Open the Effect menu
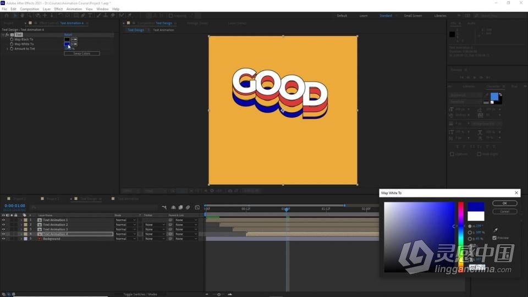Image resolution: width=528 pixels, height=297 pixels. [x=59, y=9]
